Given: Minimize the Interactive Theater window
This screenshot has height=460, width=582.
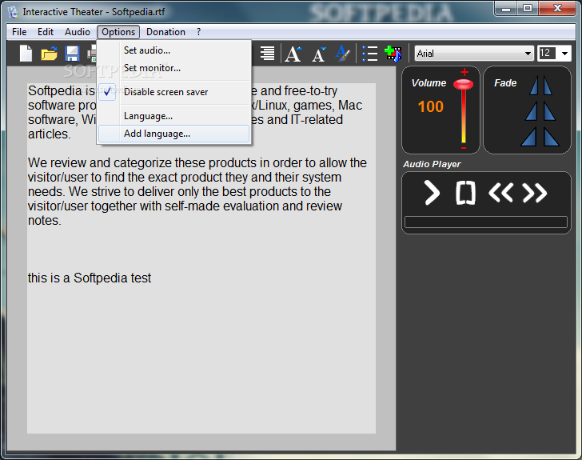Looking at the screenshot, I should (506, 8).
